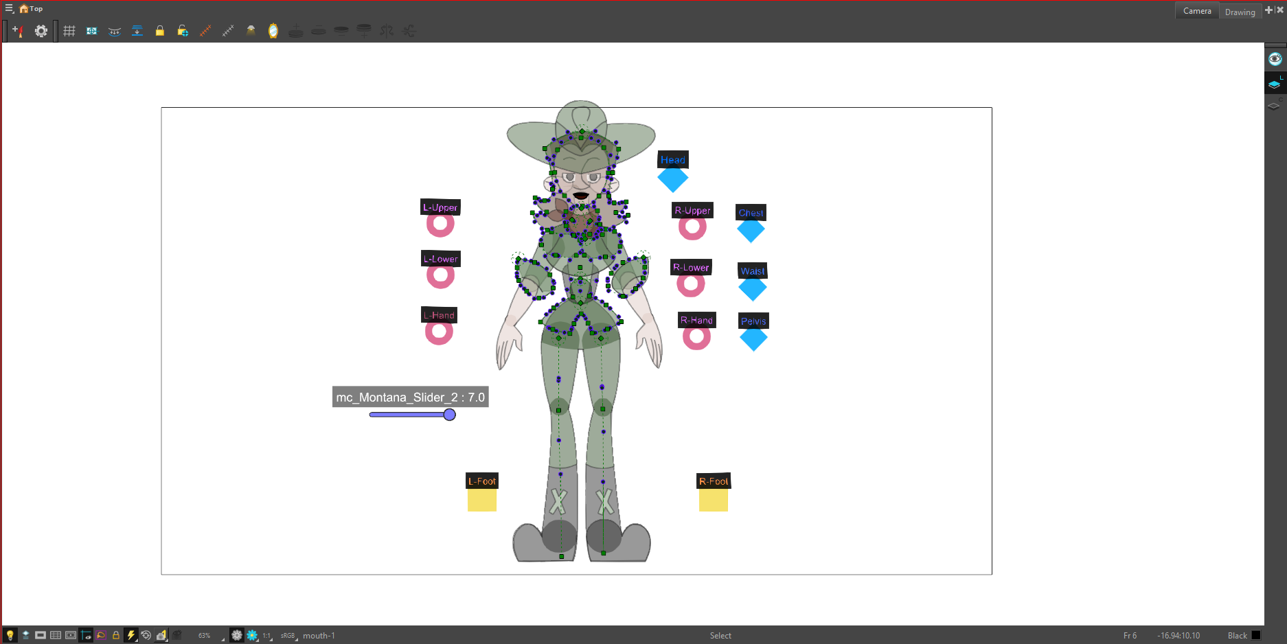Switch to the Camera tab
Image resolution: width=1287 pixels, height=644 pixels.
pyautogui.click(x=1197, y=11)
